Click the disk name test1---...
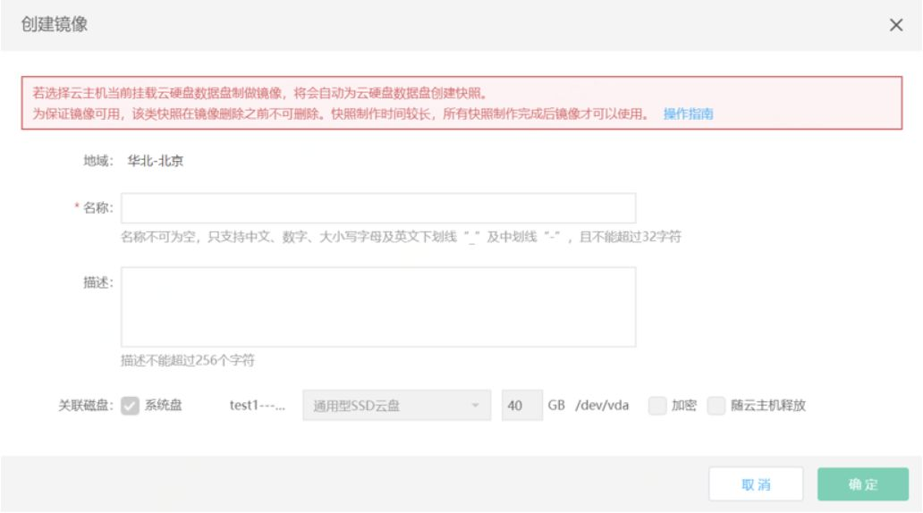923x513 pixels. coord(258,406)
